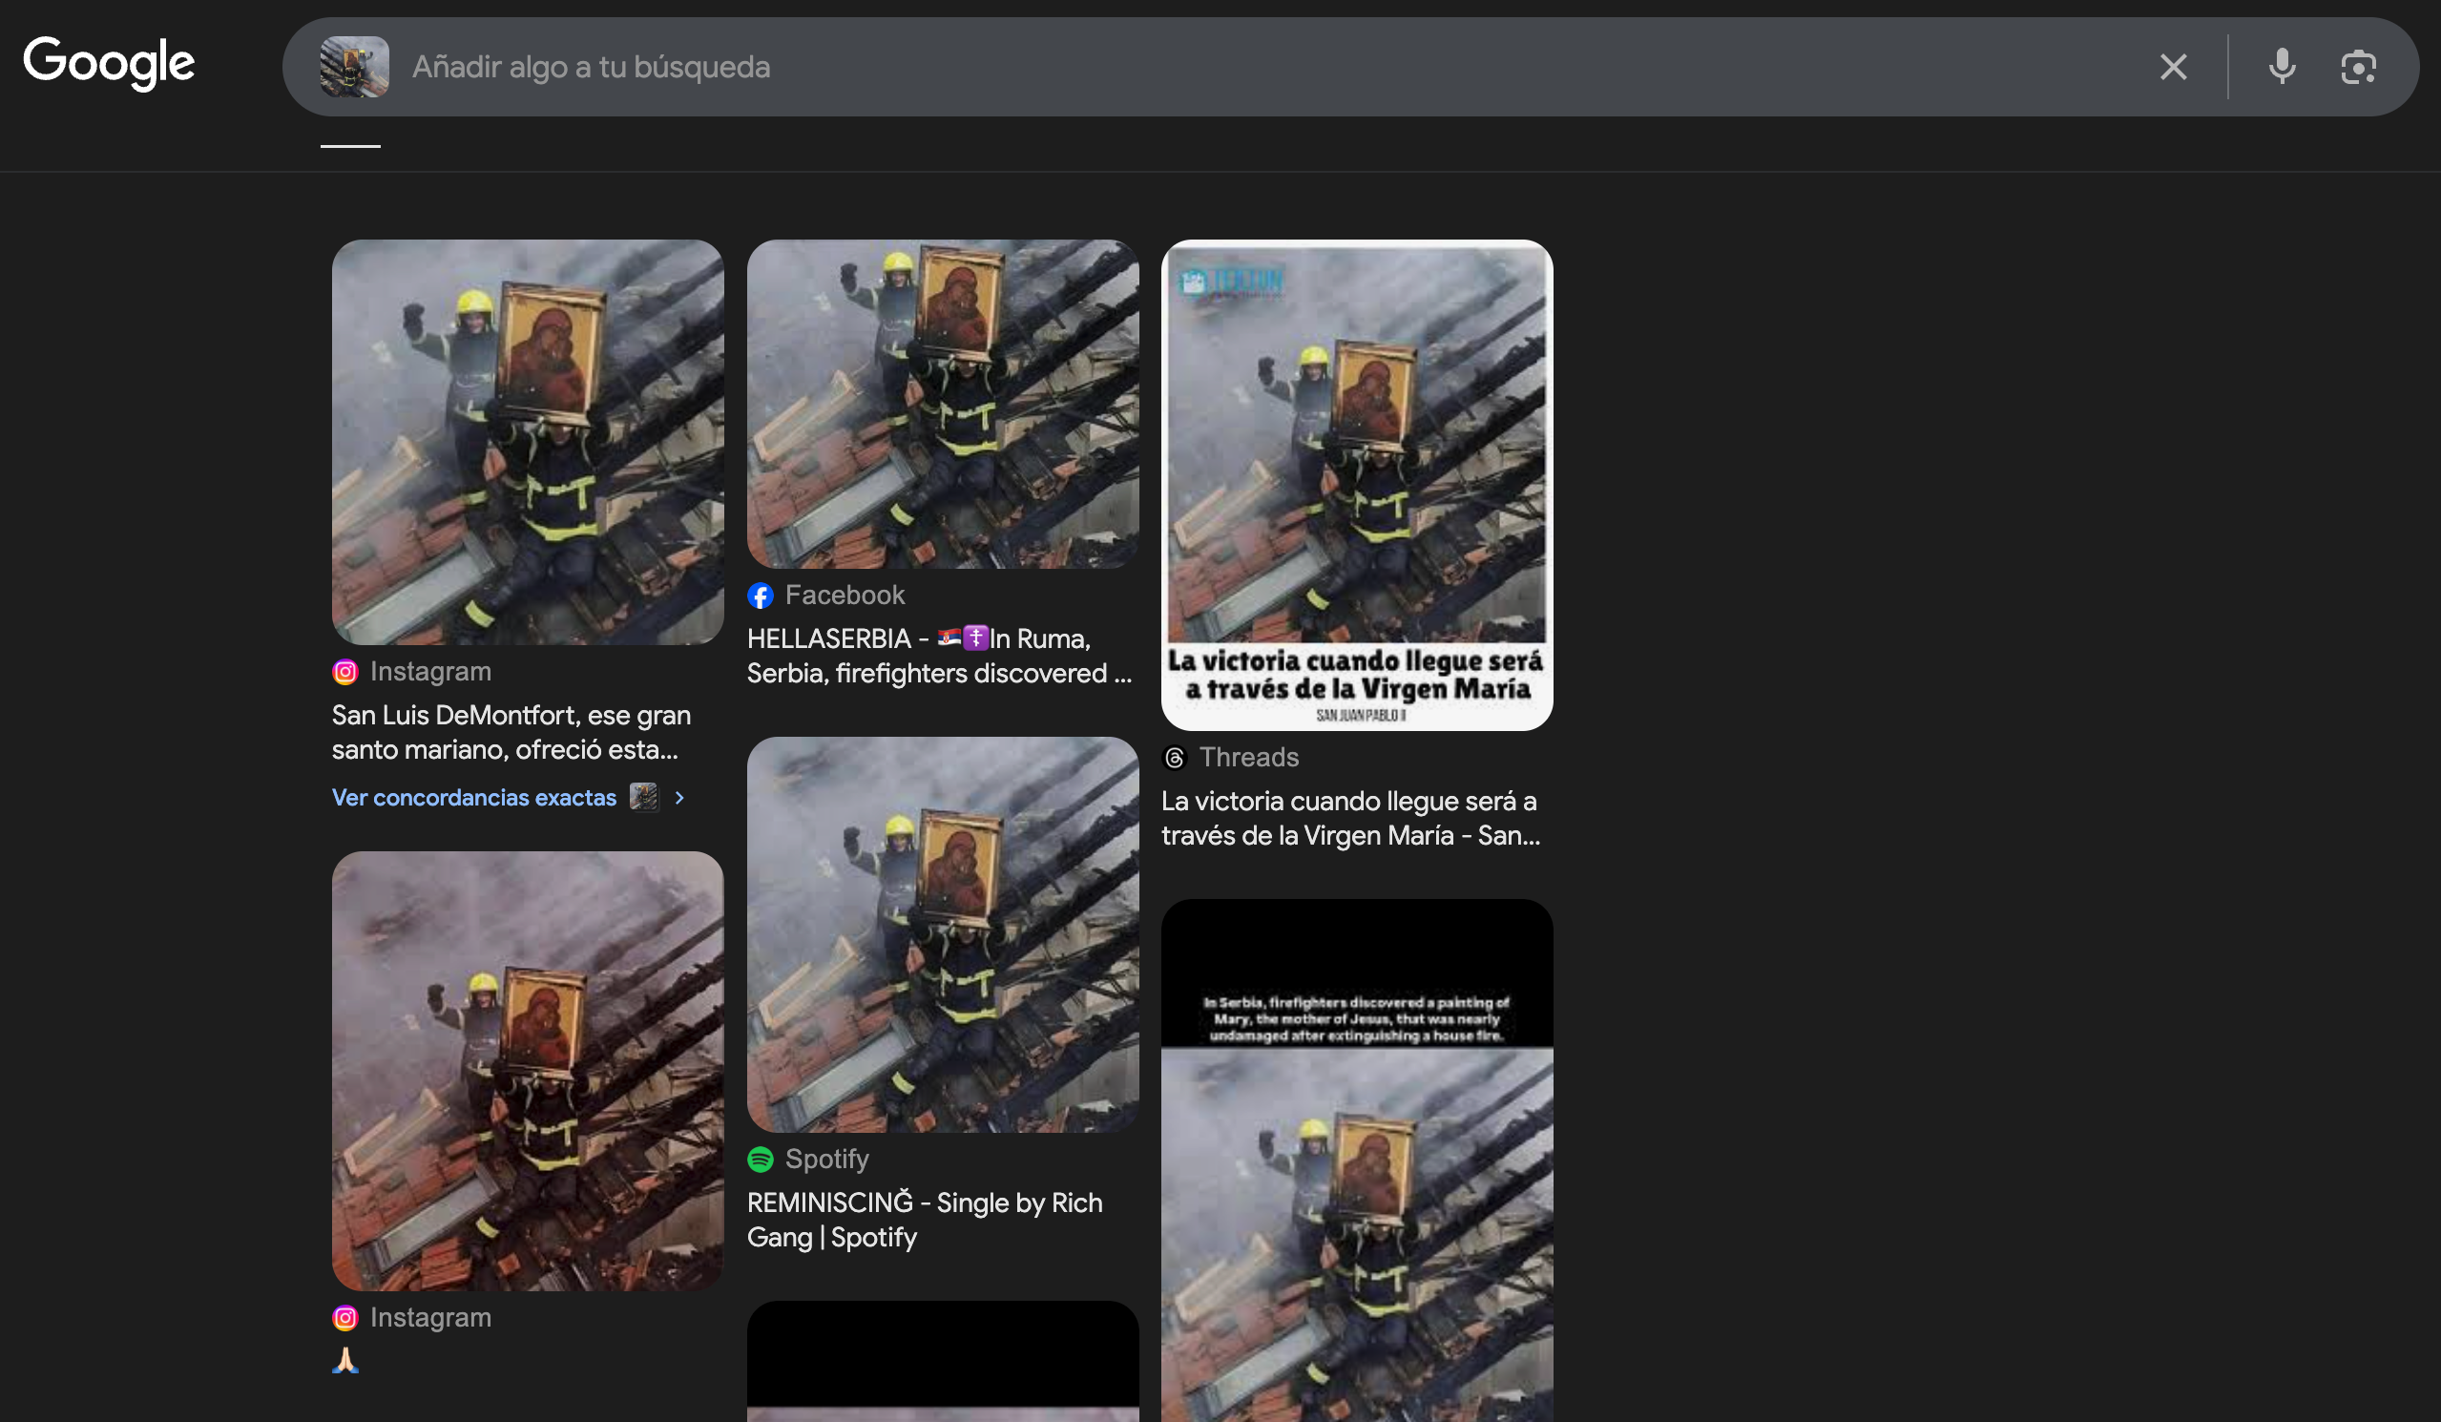This screenshot has height=1422, width=2441.
Task: Click the Instagram icon above San Luis DeMontfort
Action: pyautogui.click(x=344, y=671)
